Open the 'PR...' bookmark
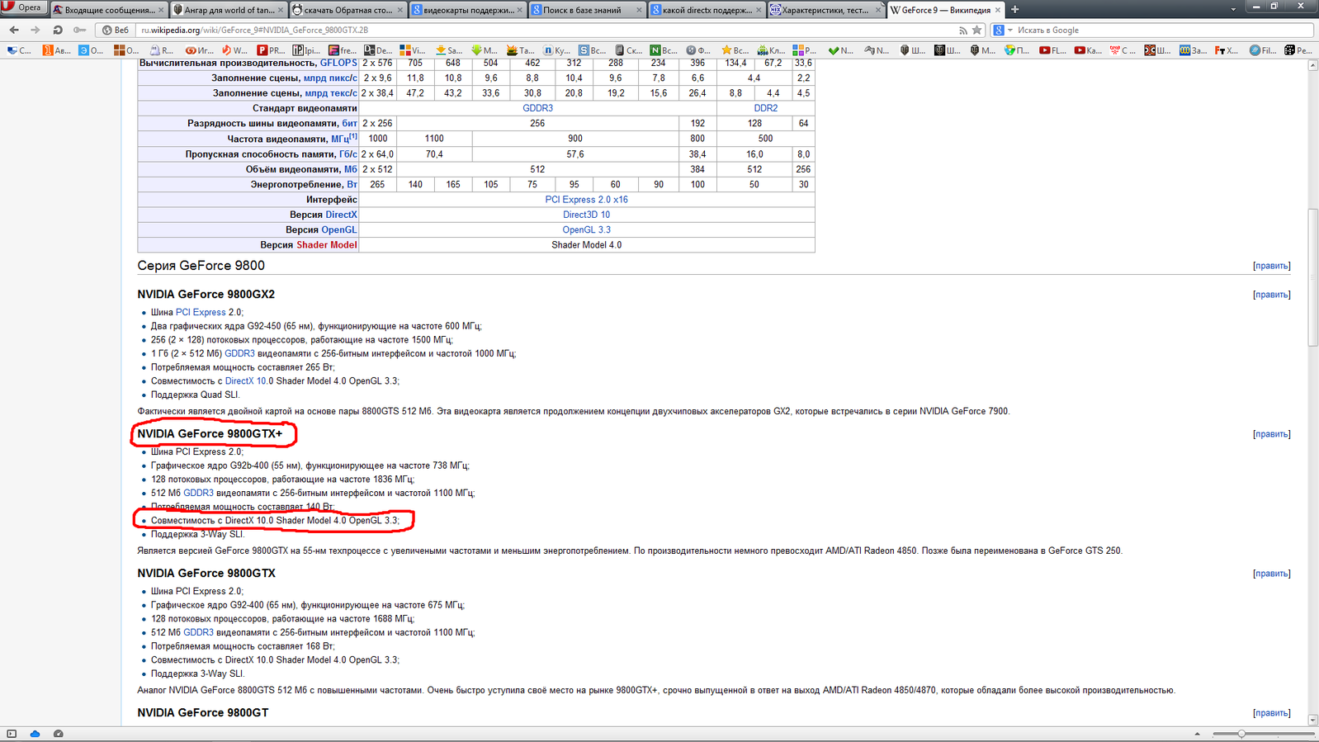The image size is (1319, 742). coord(271,50)
